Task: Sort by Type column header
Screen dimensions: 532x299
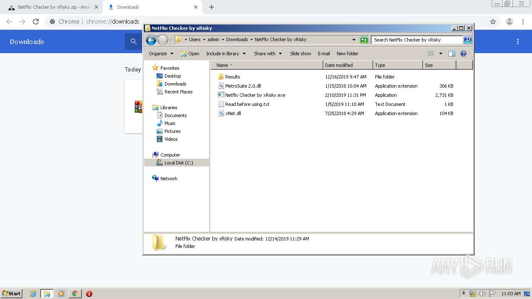Action: (398, 65)
